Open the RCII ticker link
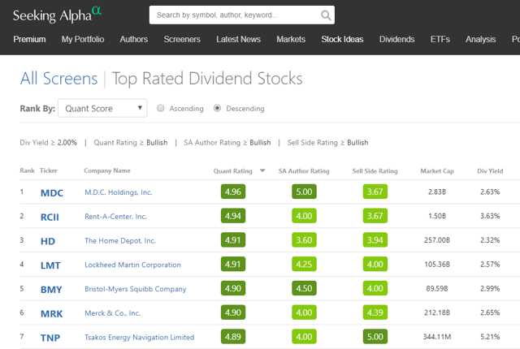Image resolution: width=520 pixels, height=349 pixels. (x=50, y=217)
